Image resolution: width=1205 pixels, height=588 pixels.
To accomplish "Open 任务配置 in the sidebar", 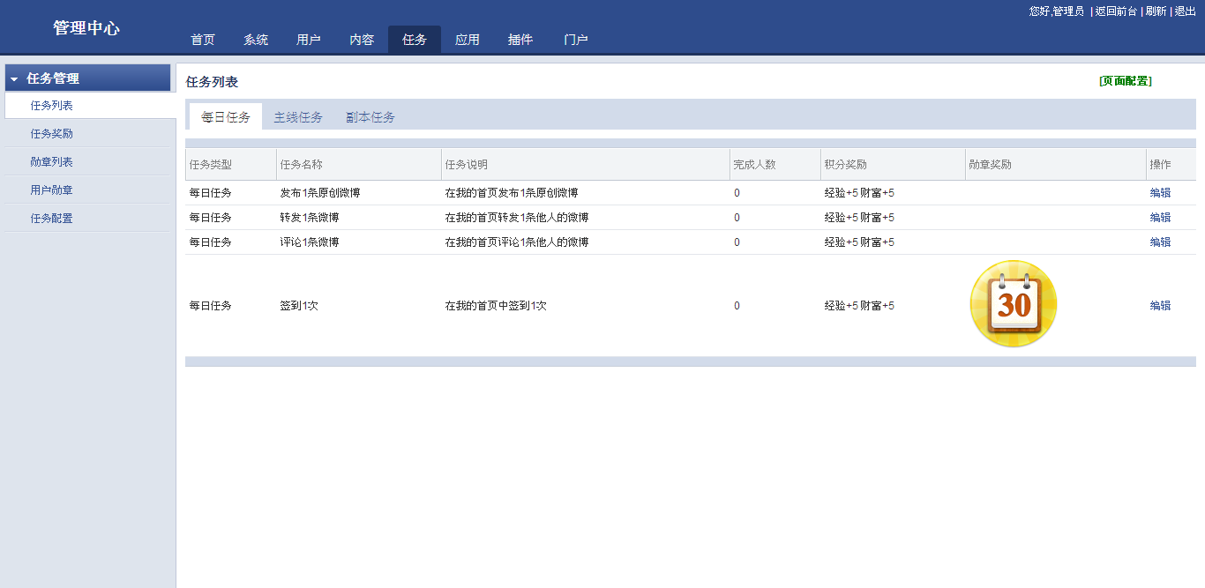I will click(51, 219).
